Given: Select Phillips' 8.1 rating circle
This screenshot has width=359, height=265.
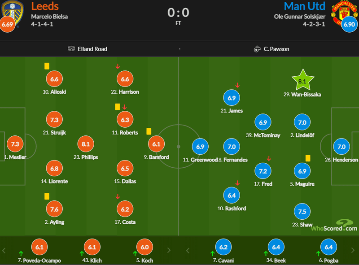Looking at the screenshot, I should tap(86, 144).
